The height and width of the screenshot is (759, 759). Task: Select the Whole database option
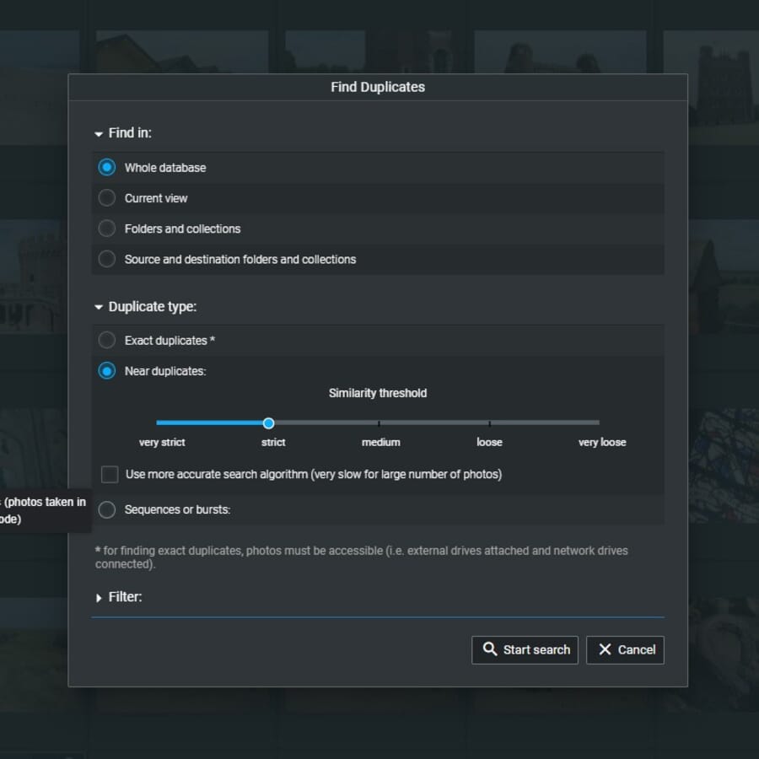pyautogui.click(x=107, y=167)
